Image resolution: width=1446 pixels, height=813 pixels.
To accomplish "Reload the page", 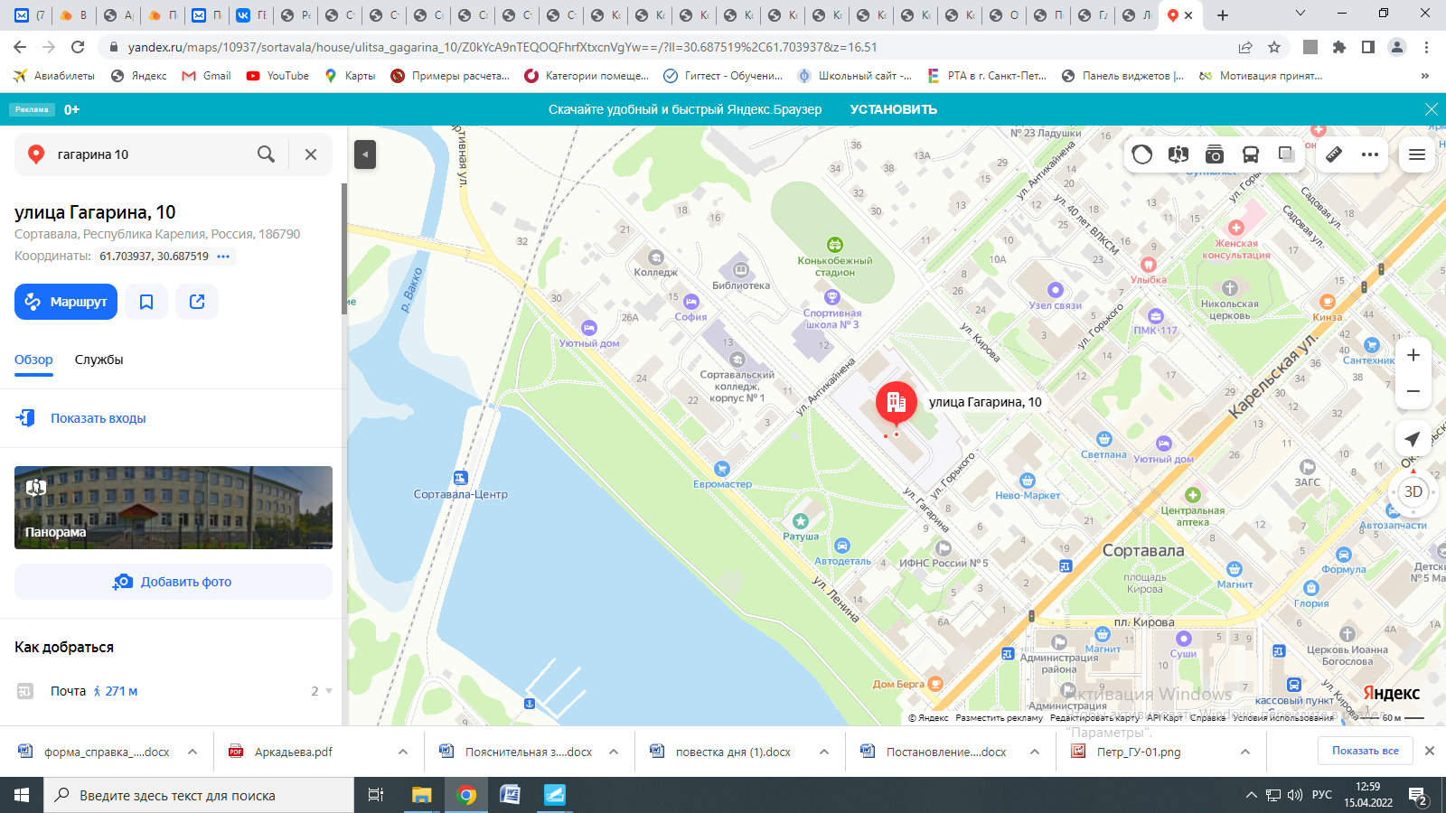I will tap(78, 47).
